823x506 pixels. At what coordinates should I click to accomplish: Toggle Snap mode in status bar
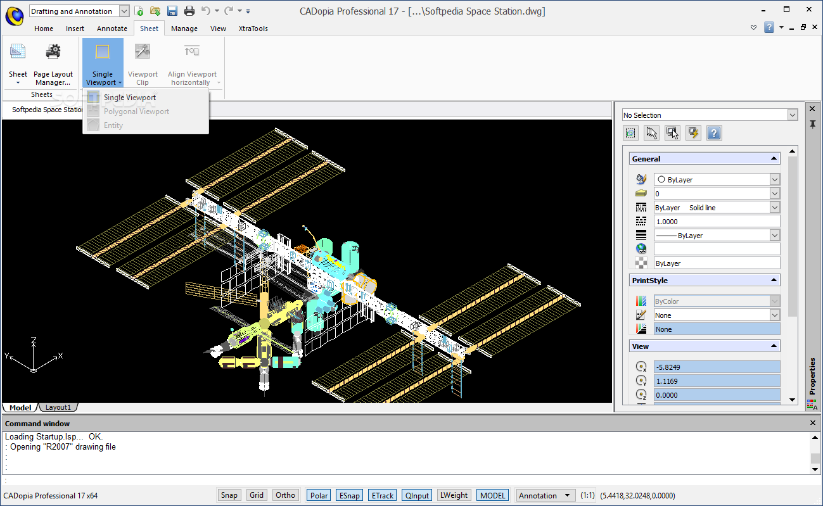[229, 495]
